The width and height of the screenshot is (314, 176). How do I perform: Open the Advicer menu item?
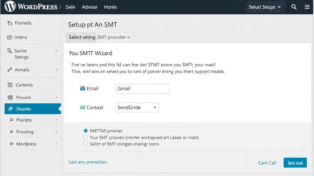(89, 7)
